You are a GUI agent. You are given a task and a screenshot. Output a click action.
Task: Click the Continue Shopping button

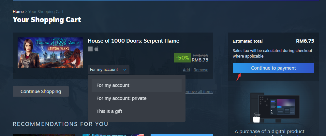click(41, 91)
